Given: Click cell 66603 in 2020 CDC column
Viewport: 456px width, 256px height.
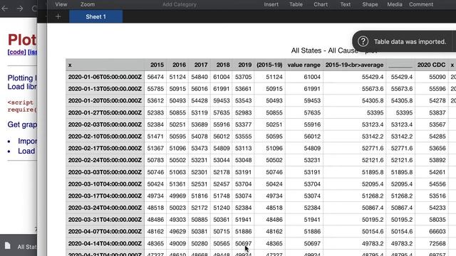Looking at the screenshot, I should 431,232.
